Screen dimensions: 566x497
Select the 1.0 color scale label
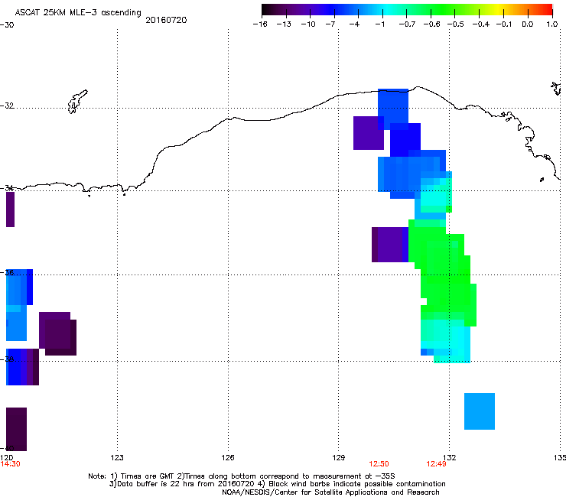552,24
